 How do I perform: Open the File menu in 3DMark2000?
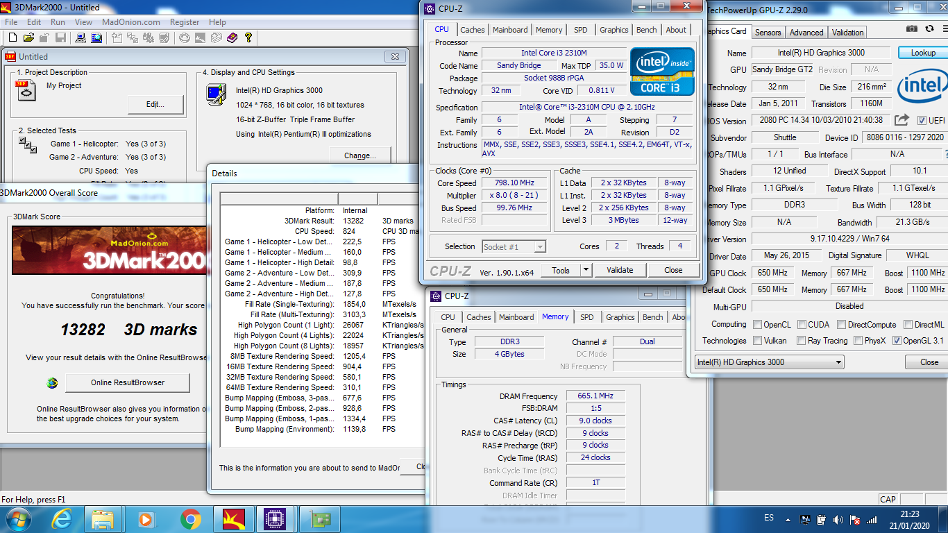pyautogui.click(x=11, y=22)
